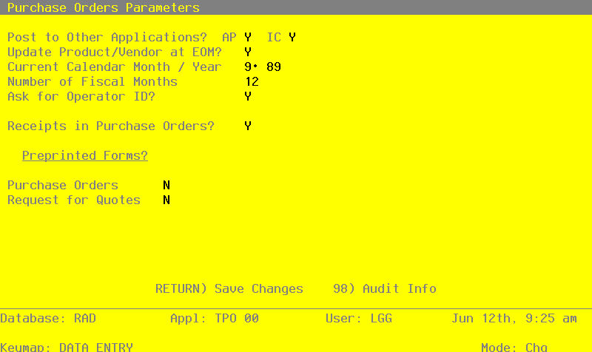Click the Database: RAD status entry
Image resolution: width=592 pixels, height=352 pixels.
(x=48, y=319)
